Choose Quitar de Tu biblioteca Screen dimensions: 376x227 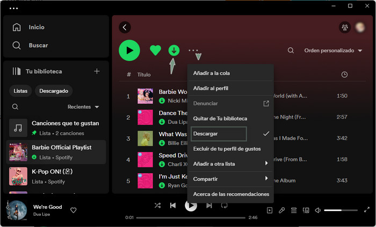(x=230, y=119)
